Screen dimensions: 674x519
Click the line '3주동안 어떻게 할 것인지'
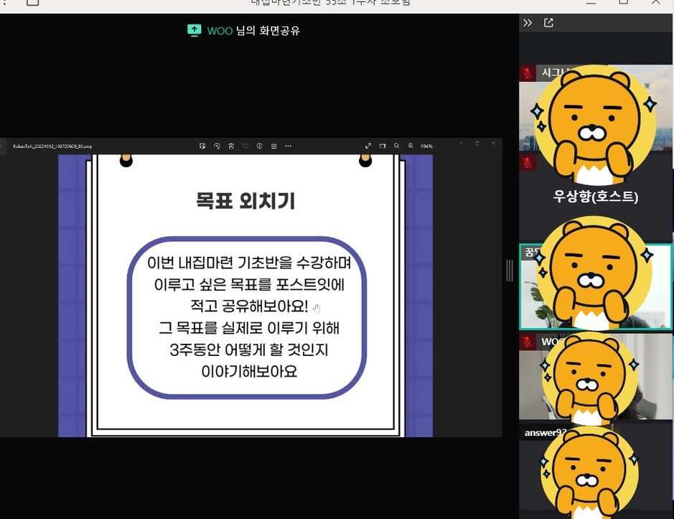[x=249, y=350]
